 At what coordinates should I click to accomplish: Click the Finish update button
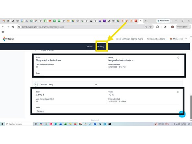click(x=182, y=27)
